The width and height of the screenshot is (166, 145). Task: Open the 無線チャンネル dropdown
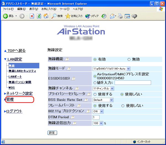(103, 89)
